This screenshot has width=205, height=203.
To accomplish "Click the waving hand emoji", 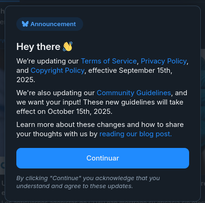I will [x=68, y=46].
